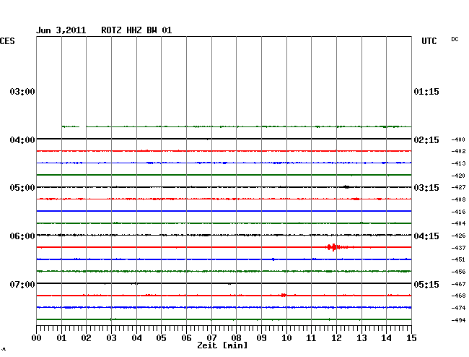Click minute tick label 00
This screenshot has width=469, height=357.
[x=37, y=338]
